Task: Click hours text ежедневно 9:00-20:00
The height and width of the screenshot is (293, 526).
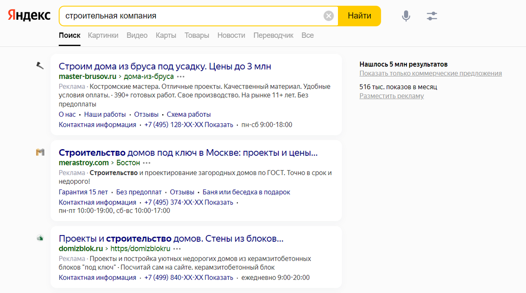Action: 276,278
